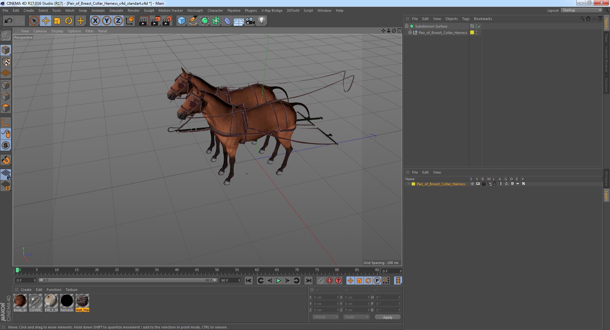Image resolution: width=610 pixels, height=330 pixels.
Task: Switch to Model mode
Action: coord(6,50)
